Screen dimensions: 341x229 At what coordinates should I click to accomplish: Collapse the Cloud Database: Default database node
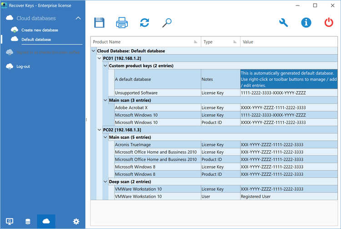coord(94,51)
